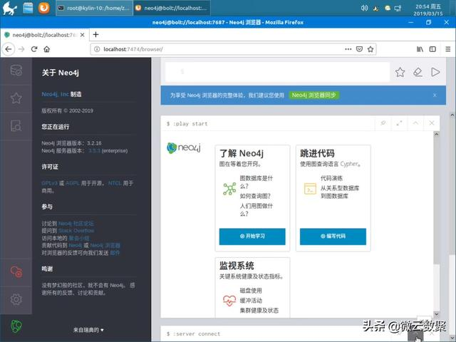
Task: Click the main stream page scrollbar up arrow
Action: point(452,115)
